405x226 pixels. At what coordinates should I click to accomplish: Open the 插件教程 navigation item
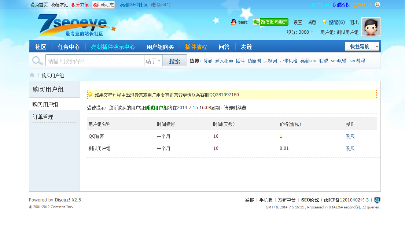coord(196,47)
